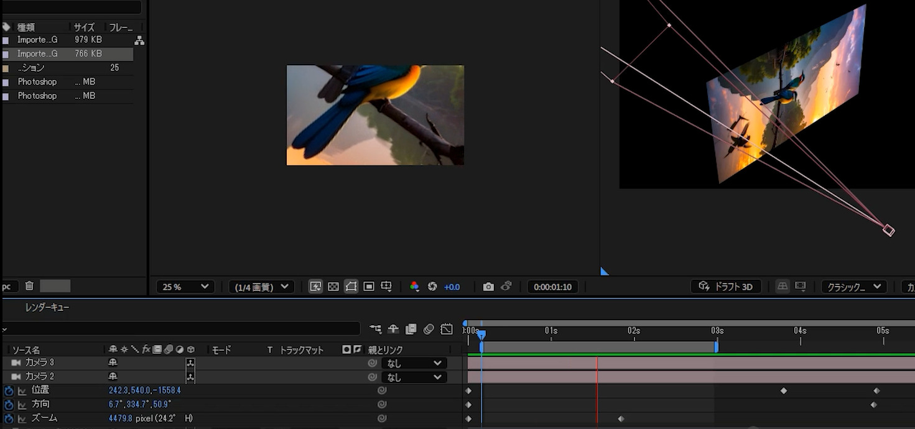This screenshot has height=429, width=915.
Task: Show the last snapshot via the eye icon
Action: point(506,286)
